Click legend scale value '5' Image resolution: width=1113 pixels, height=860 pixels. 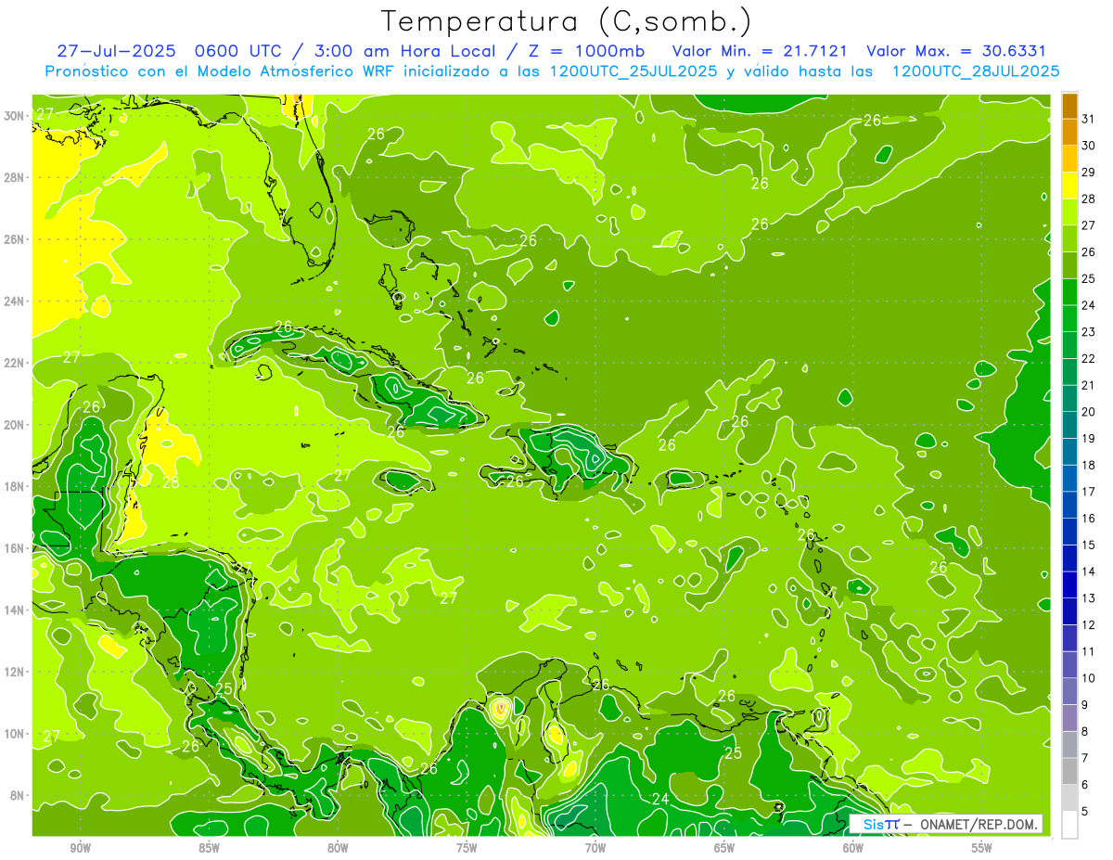[1086, 811]
